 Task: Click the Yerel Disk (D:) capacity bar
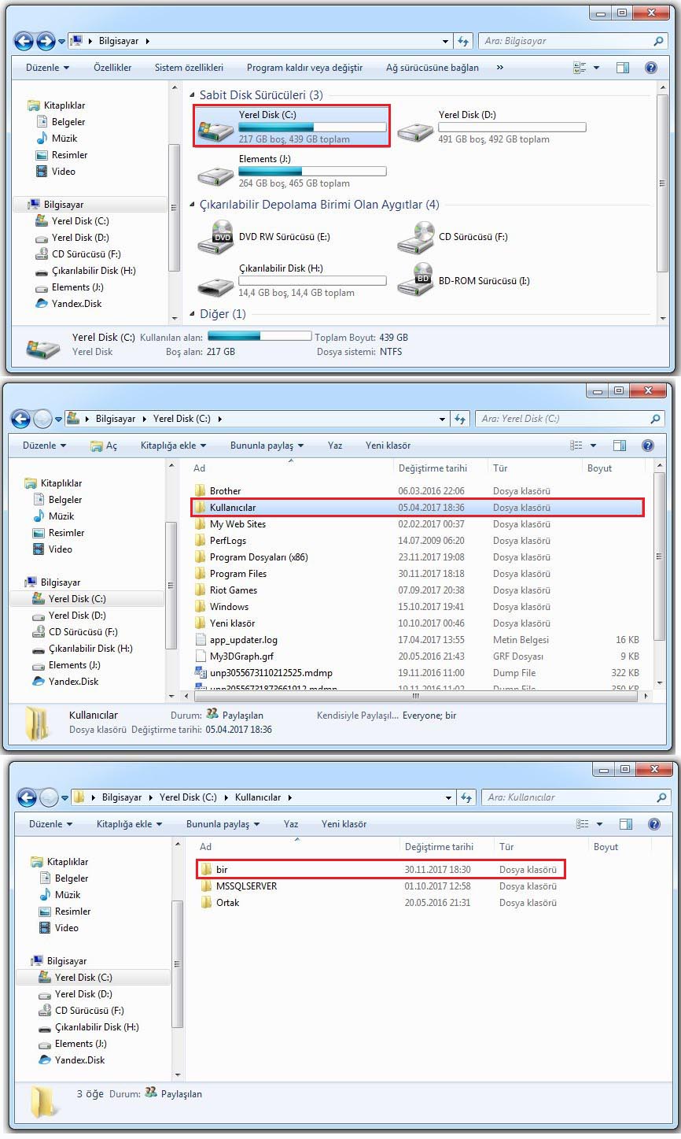click(x=512, y=128)
